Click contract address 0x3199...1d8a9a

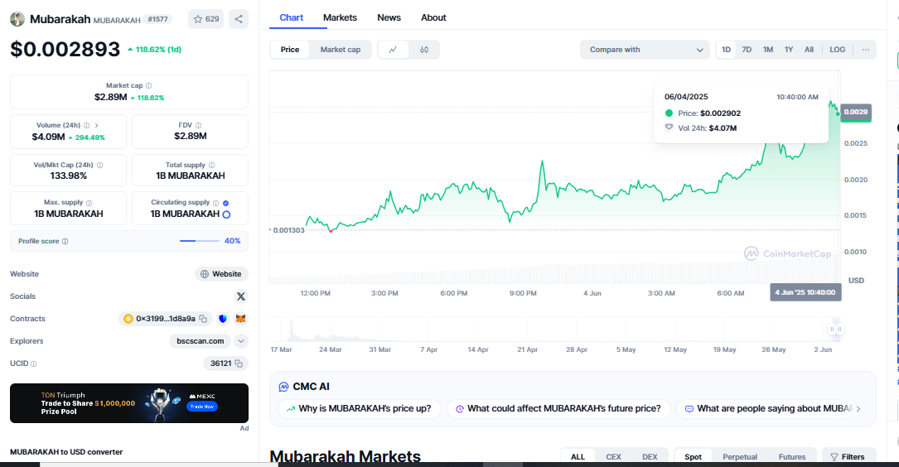[x=165, y=319]
